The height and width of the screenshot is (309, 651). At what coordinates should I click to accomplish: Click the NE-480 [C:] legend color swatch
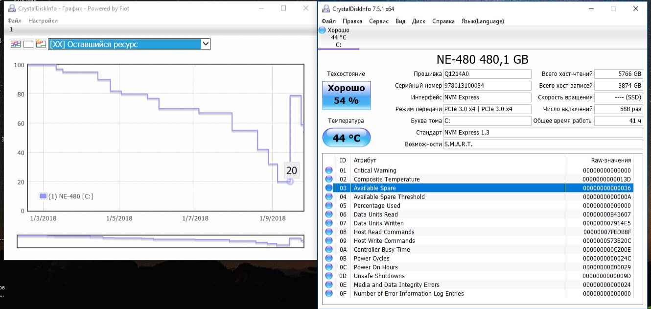(x=43, y=196)
